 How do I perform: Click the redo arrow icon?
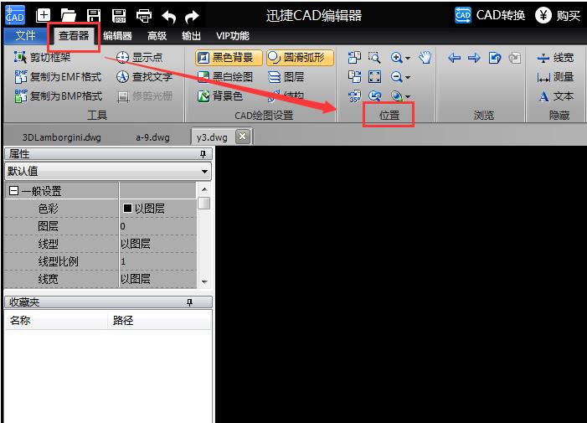point(192,16)
